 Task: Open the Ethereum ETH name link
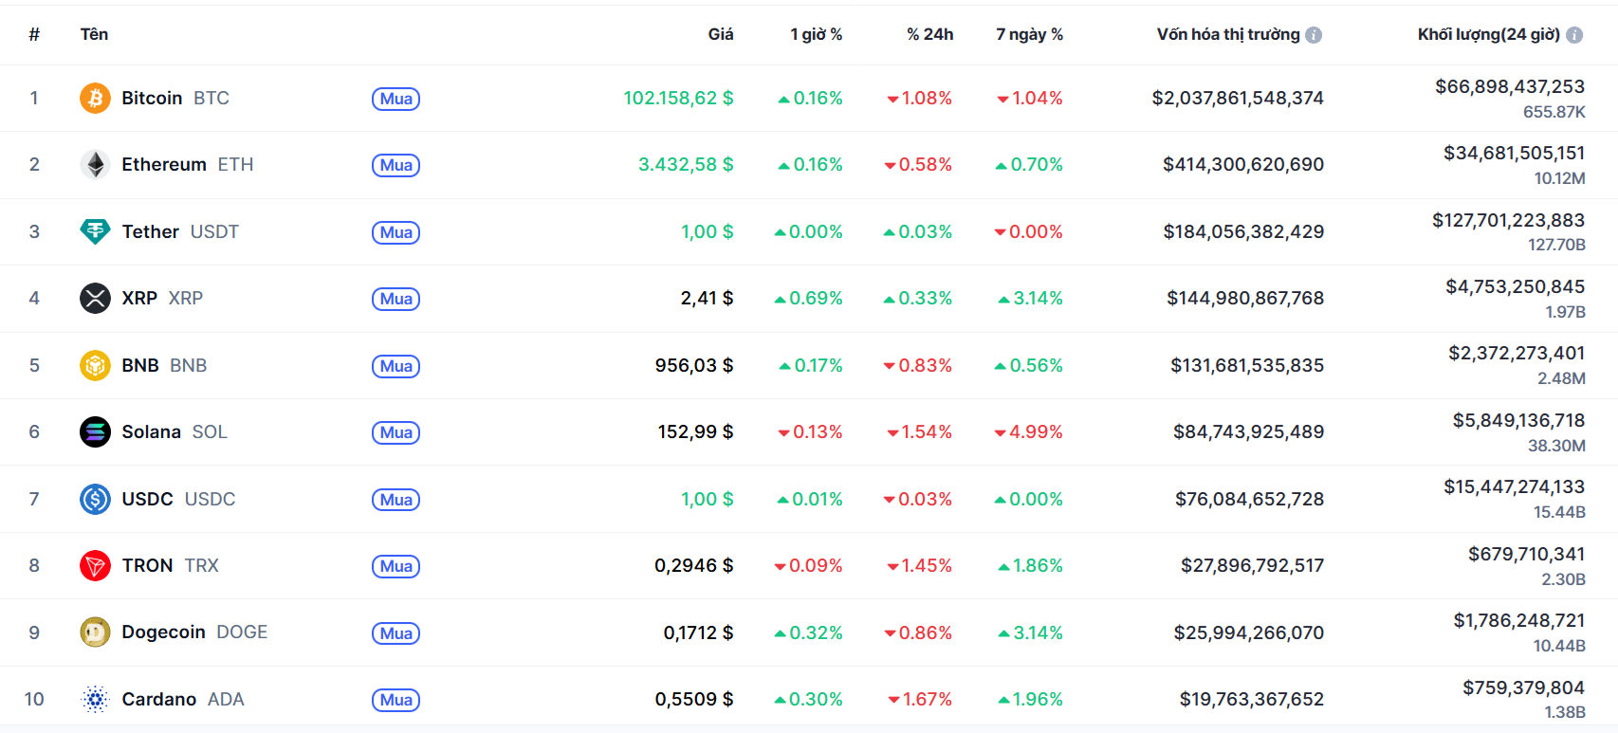(x=188, y=165)
